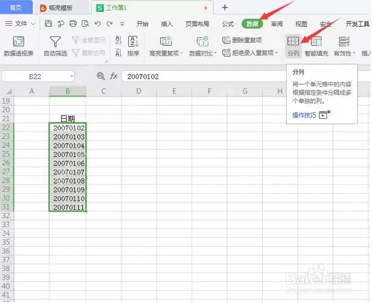Click the formula bar input field

coord(204,77)
